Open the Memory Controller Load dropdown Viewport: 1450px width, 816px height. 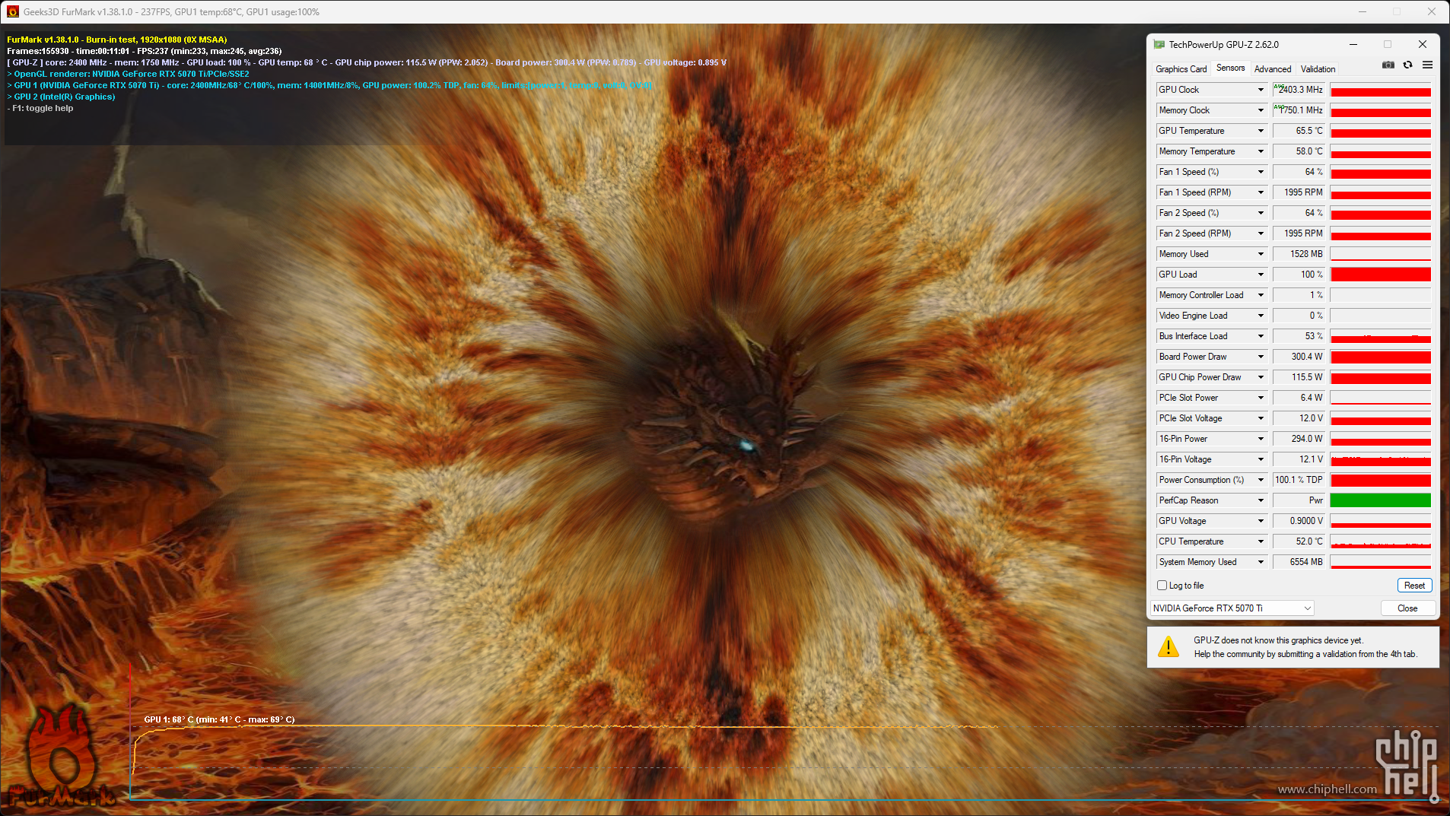pyautogui.click(x=1261, y=295)
